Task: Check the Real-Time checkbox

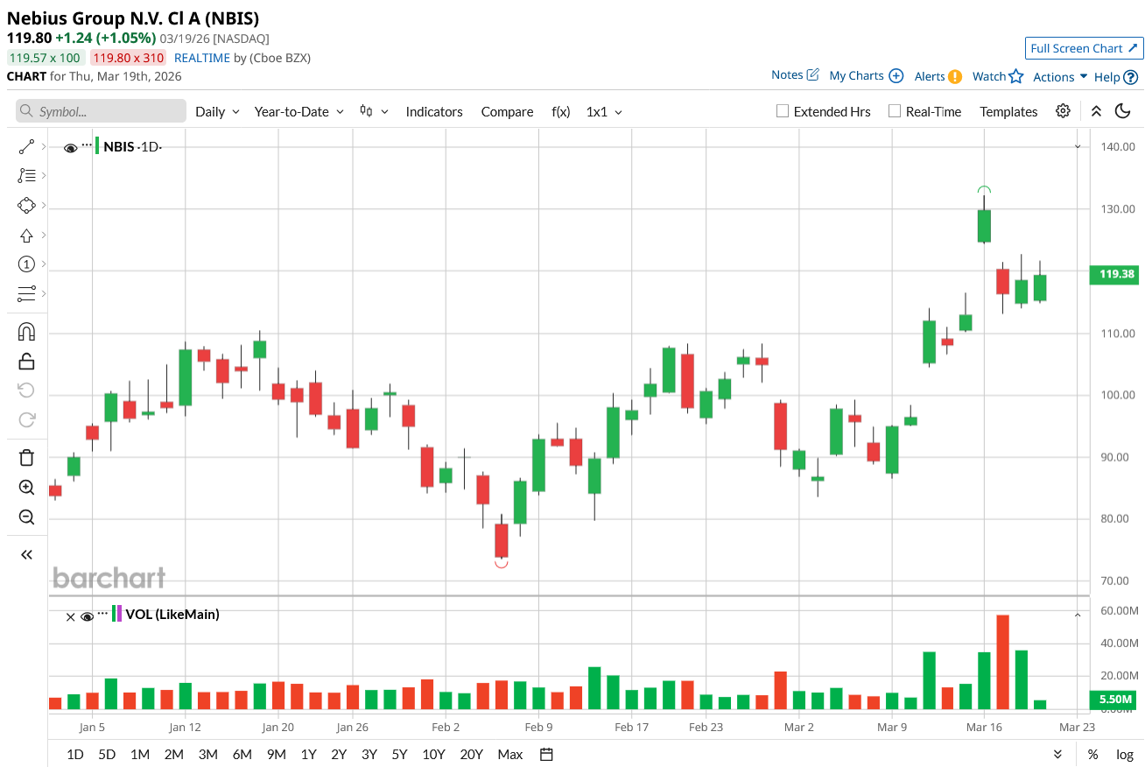Action: click(895, 111)
